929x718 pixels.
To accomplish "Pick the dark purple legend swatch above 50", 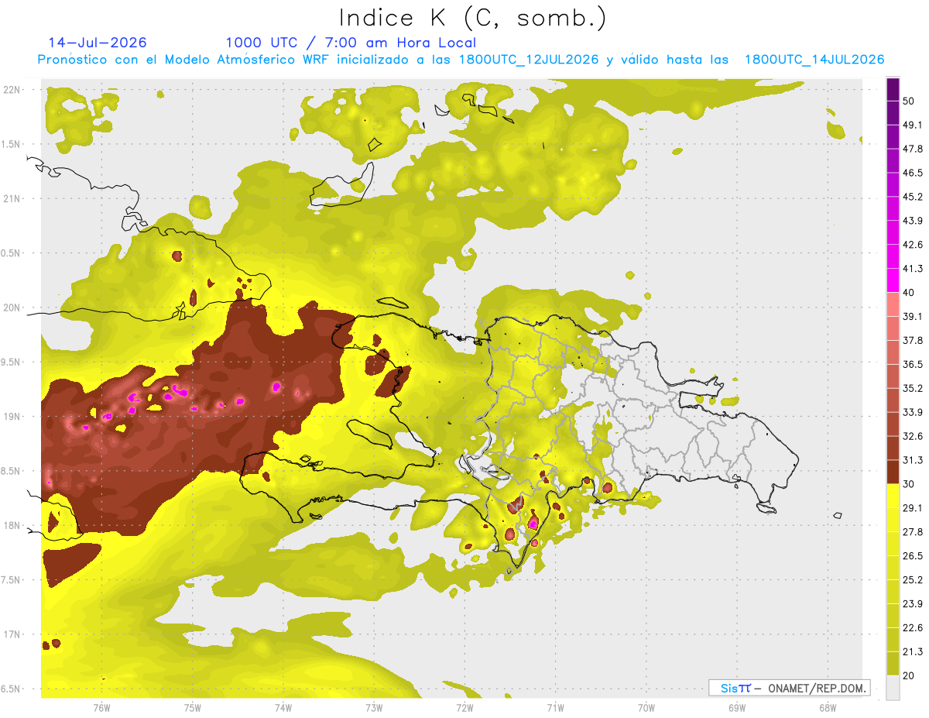I will point(893,89).
